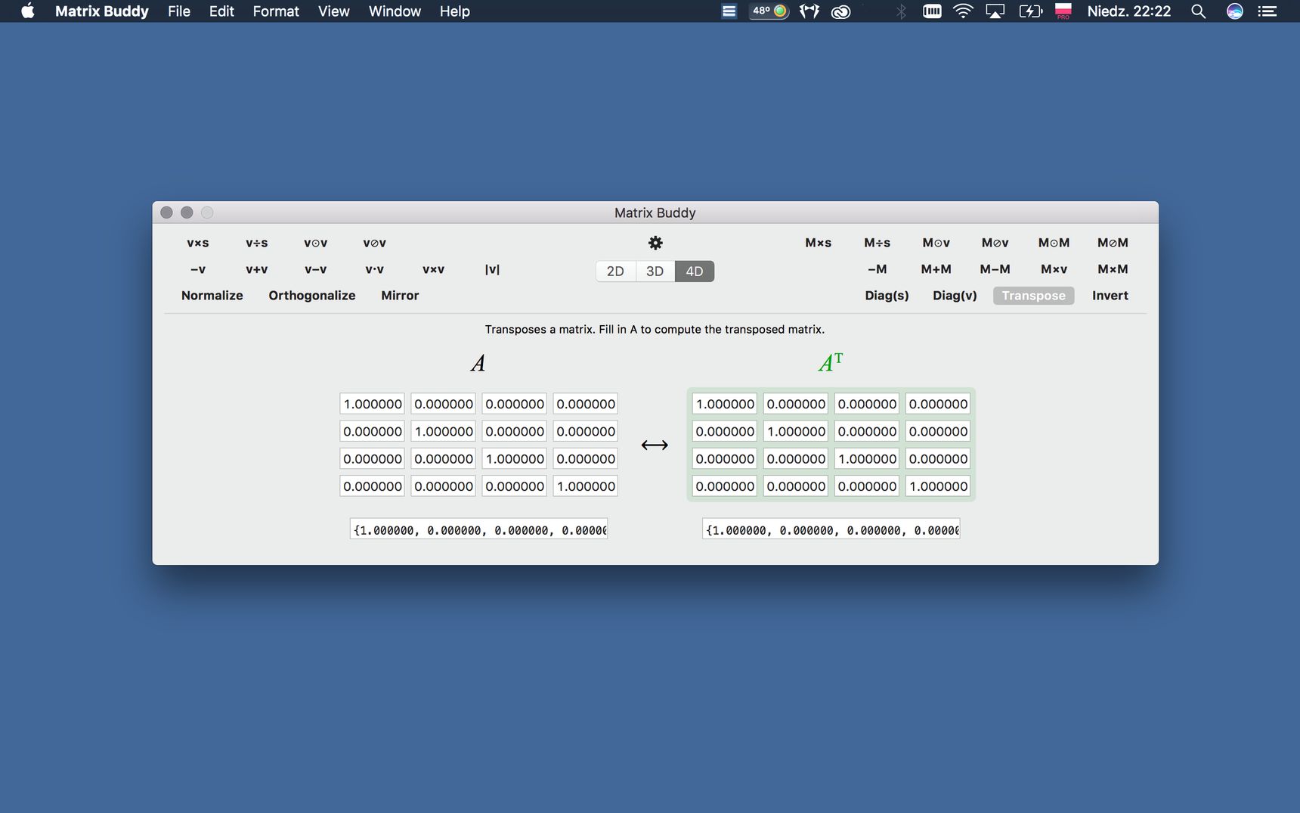This screenshot has height=813, width=1300.
Task: Choose the Normalize operation
Action: click(212, 296)
